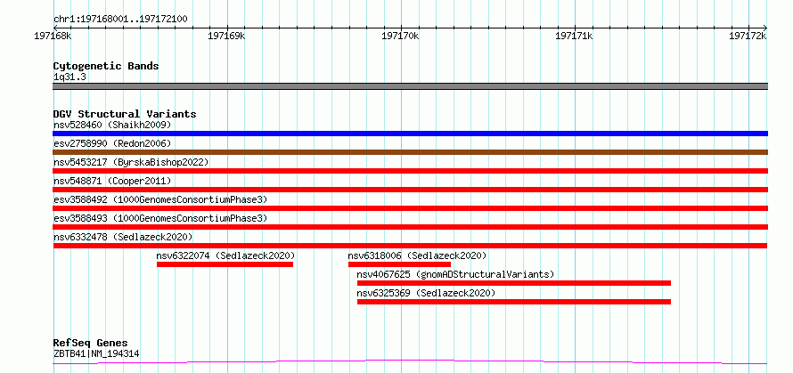Click nsv6322074 (Sedlazeck2020) label
The width and height of the screenshot is (793, 373).
225,255
